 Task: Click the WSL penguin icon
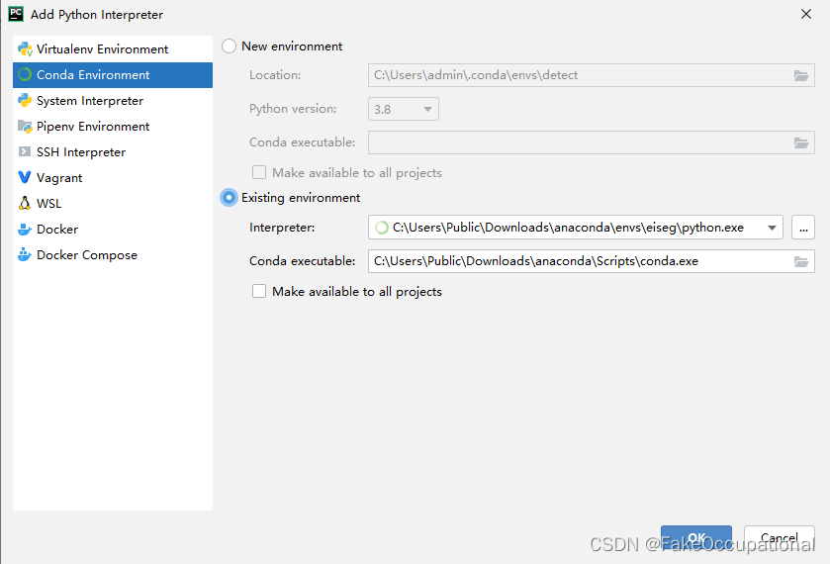[x=25, y=204]
